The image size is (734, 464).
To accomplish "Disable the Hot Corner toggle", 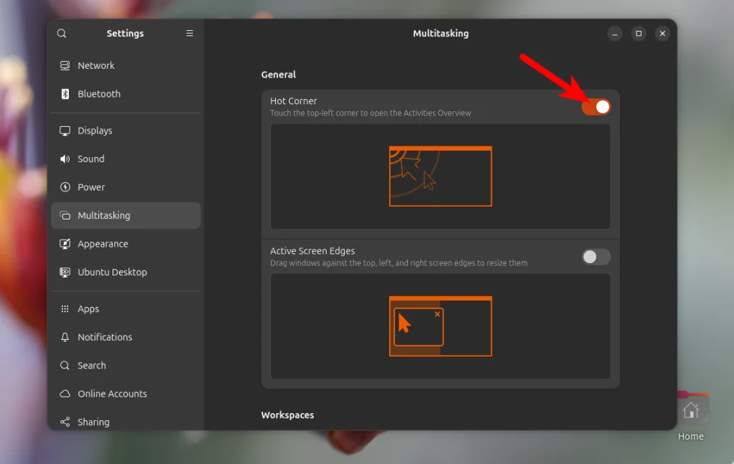I will pyautogui.click(x=596, y=106).
